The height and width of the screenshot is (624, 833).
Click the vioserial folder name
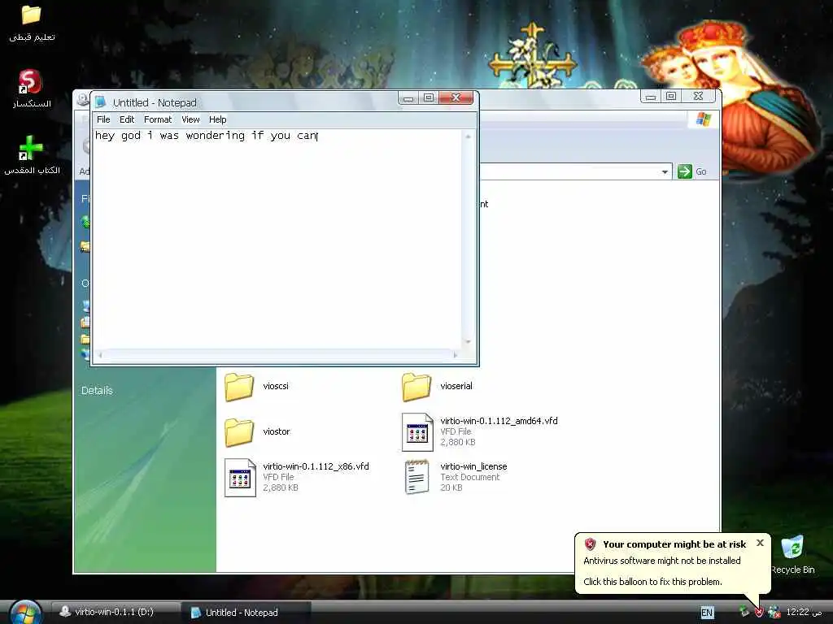456,386
